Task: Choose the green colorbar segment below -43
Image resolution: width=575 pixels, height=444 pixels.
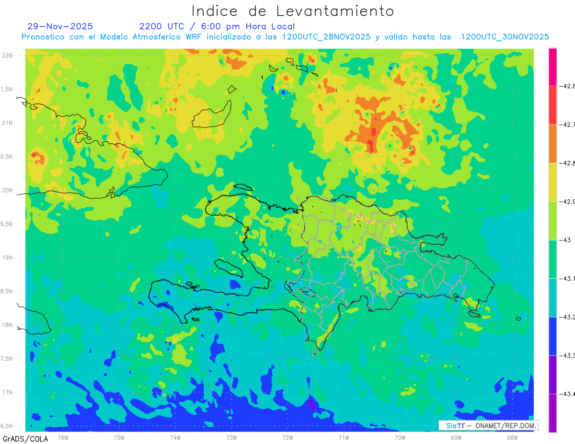Action: pyautogui.click(x=552, y=259)
